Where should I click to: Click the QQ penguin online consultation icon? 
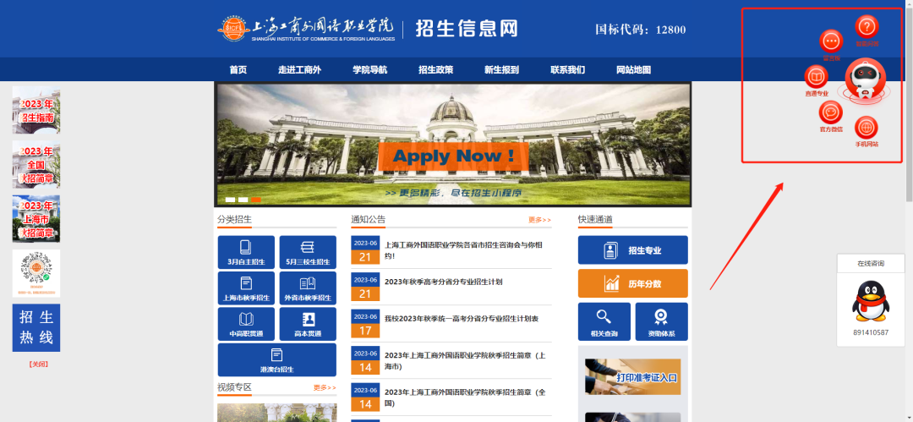(871, 301)
